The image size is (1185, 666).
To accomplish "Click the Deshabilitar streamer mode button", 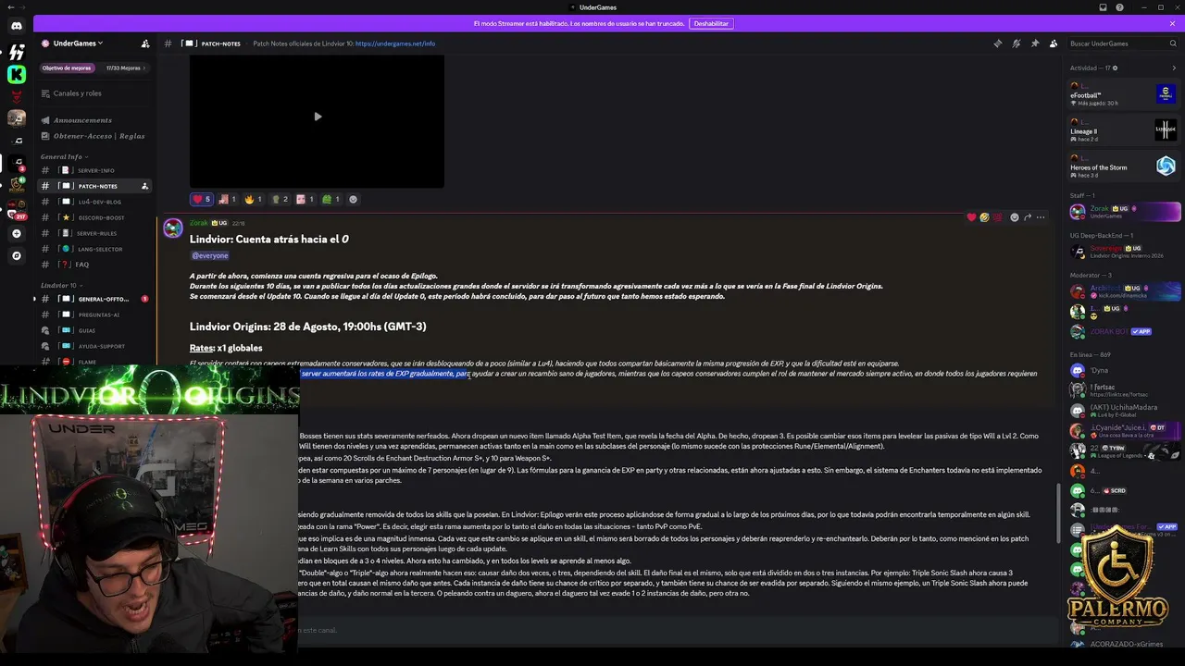I will pyautogui.click(x=711, y=23).
